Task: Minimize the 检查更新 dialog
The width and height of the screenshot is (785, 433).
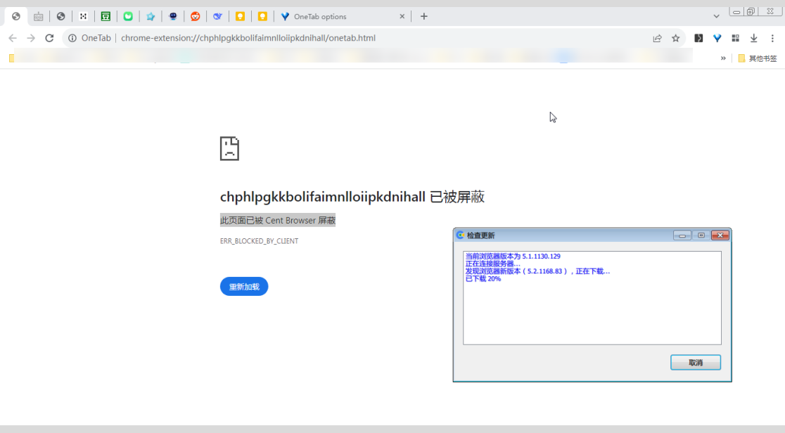Action: coord(682,235)
